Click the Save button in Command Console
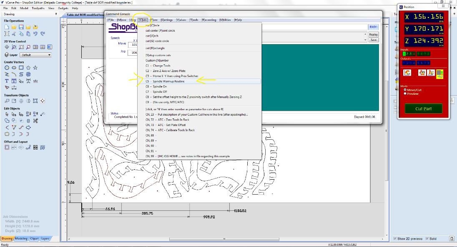Screen dimensions: 457x247 (x=373, y=40)
